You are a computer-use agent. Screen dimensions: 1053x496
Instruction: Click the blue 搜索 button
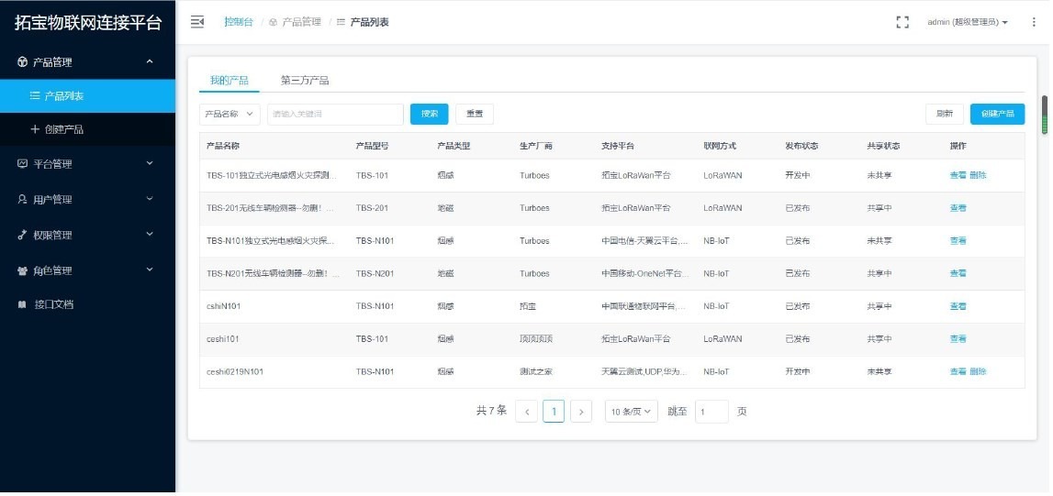(x=429, y=115)
